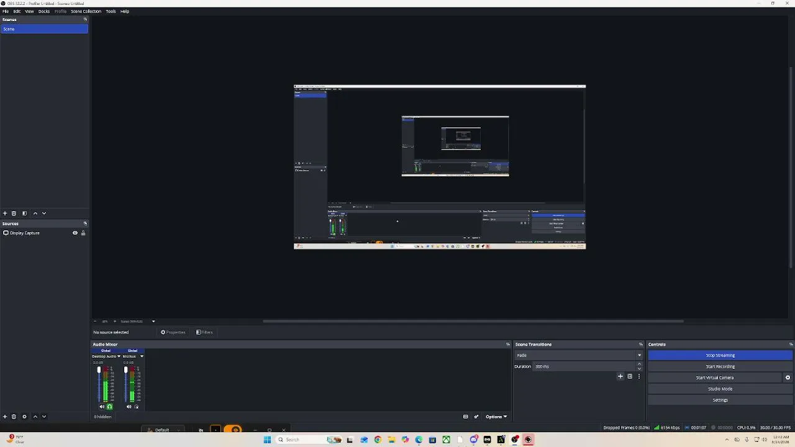The height and width of the screenshot is (447, 795).
Task: Adjust the Mic/Aux volume fader
Action: [x=125, y=371]
